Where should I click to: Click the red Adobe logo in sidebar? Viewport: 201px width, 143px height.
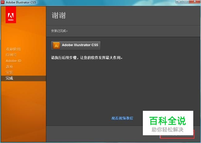11,15
